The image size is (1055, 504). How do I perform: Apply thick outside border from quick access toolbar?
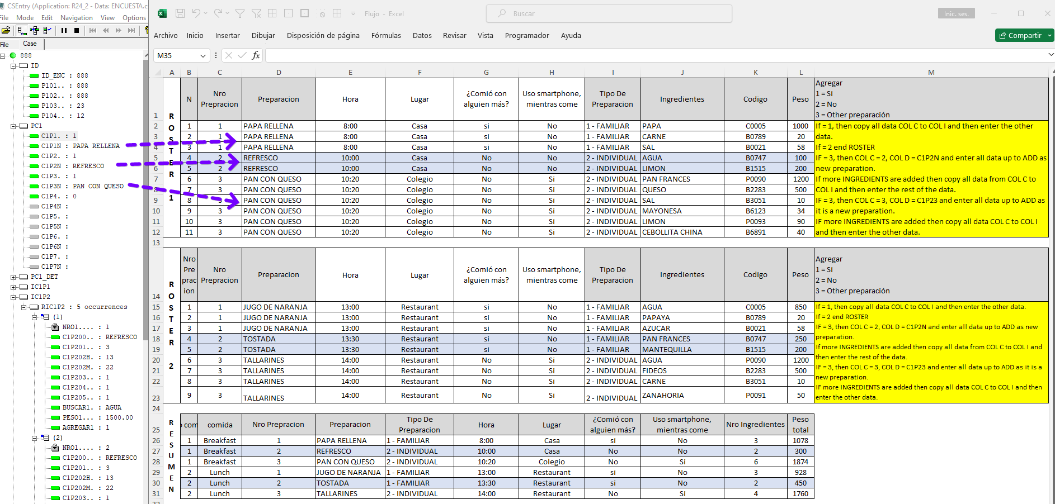pos(305,13)
